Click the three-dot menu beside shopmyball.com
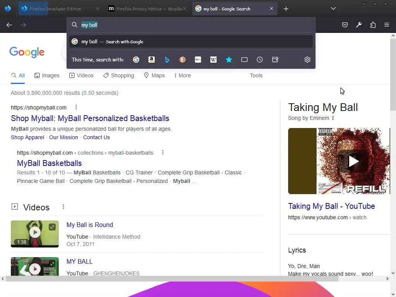396x297 pixels. [76, 108]
